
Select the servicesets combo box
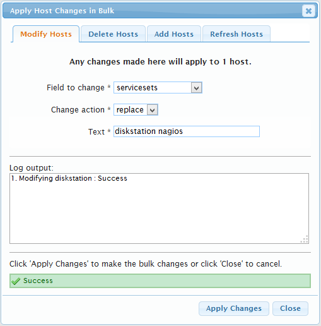click(158, 88)
